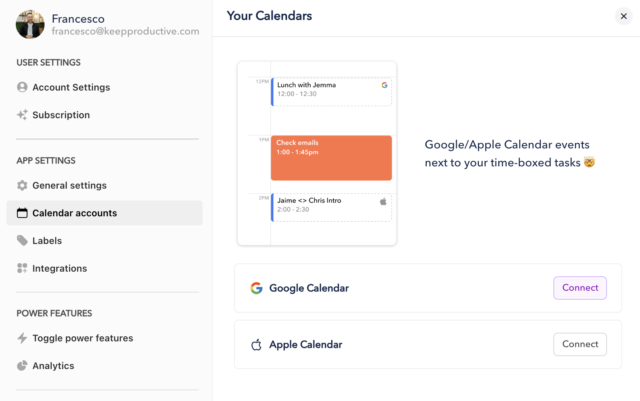Click the Apple logo beside Apple Calendar

[256, 345]
